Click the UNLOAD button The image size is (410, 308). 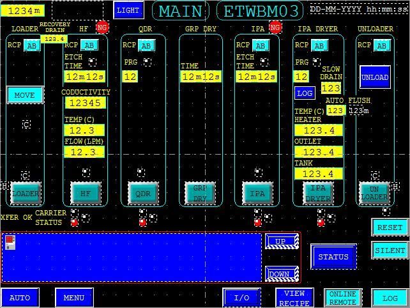click(375, 77)
